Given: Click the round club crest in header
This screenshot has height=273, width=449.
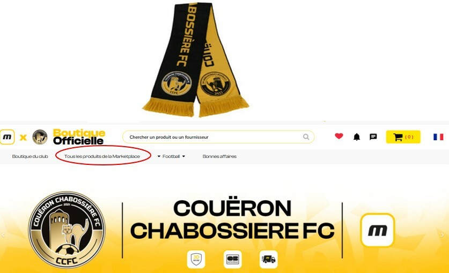Looking at the screenshot, I should [40, 137].
